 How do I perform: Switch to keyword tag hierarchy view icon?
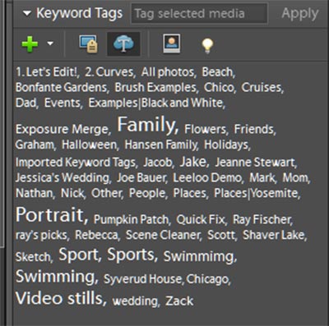(x=88, y=44)
